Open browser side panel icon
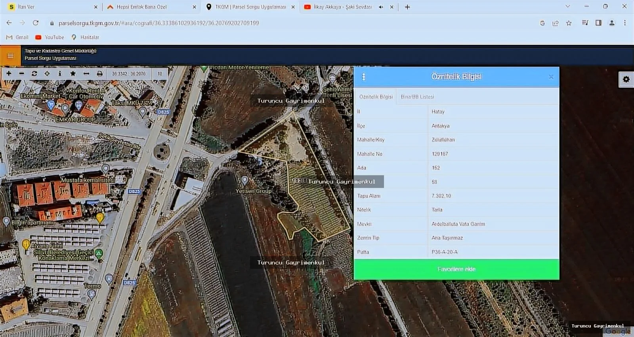 (598, 23)
